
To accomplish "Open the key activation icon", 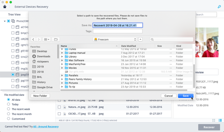I will (219, 7).
